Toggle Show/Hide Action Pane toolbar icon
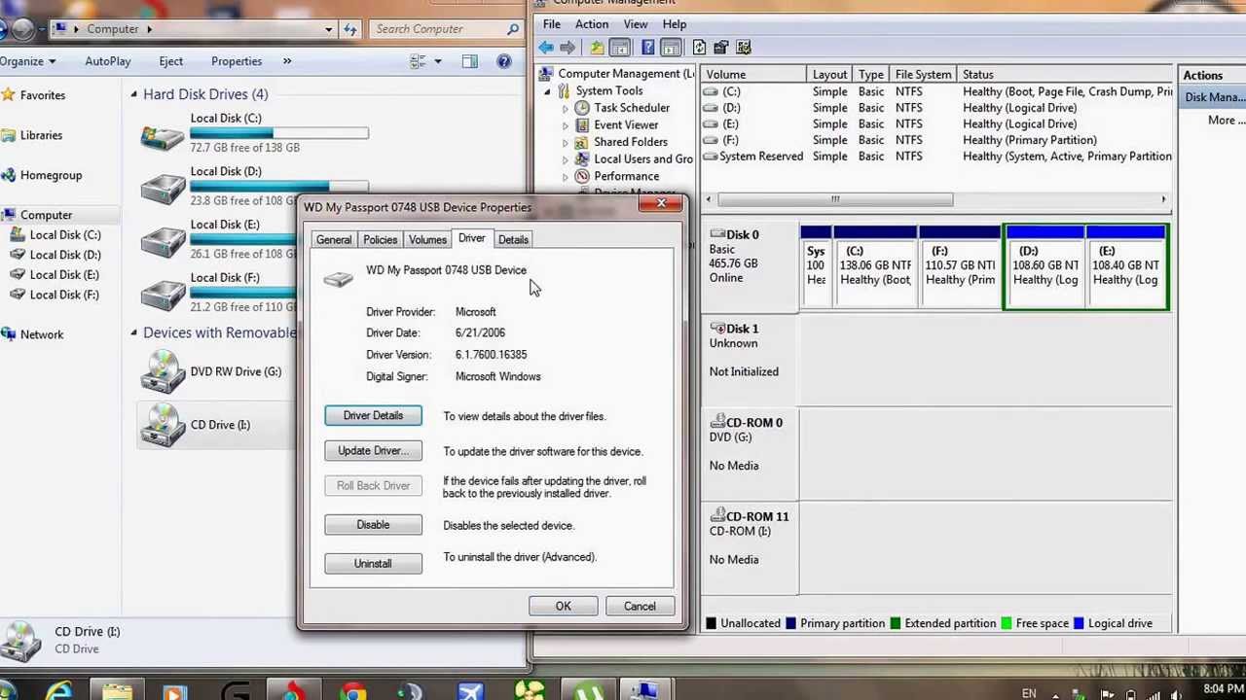Screen dimensions: 1246x700 671,48
